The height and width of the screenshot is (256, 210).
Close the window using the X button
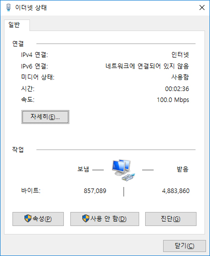coord(202,7)
